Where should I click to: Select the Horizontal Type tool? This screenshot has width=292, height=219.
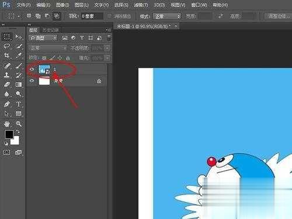19,104
